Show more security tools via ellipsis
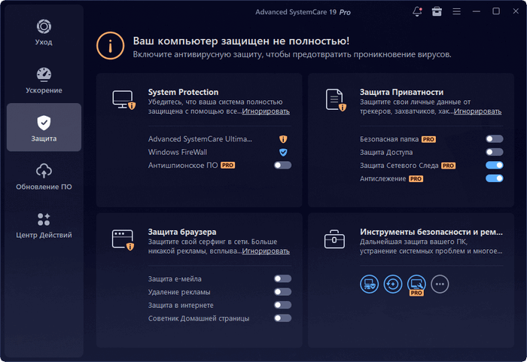 (440, 284)
